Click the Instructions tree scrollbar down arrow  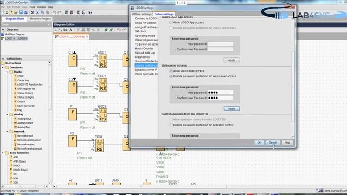click(49, 183)
